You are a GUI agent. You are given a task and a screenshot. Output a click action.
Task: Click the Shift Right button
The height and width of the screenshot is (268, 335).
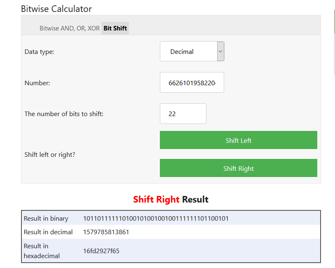[x=239, y=168]
